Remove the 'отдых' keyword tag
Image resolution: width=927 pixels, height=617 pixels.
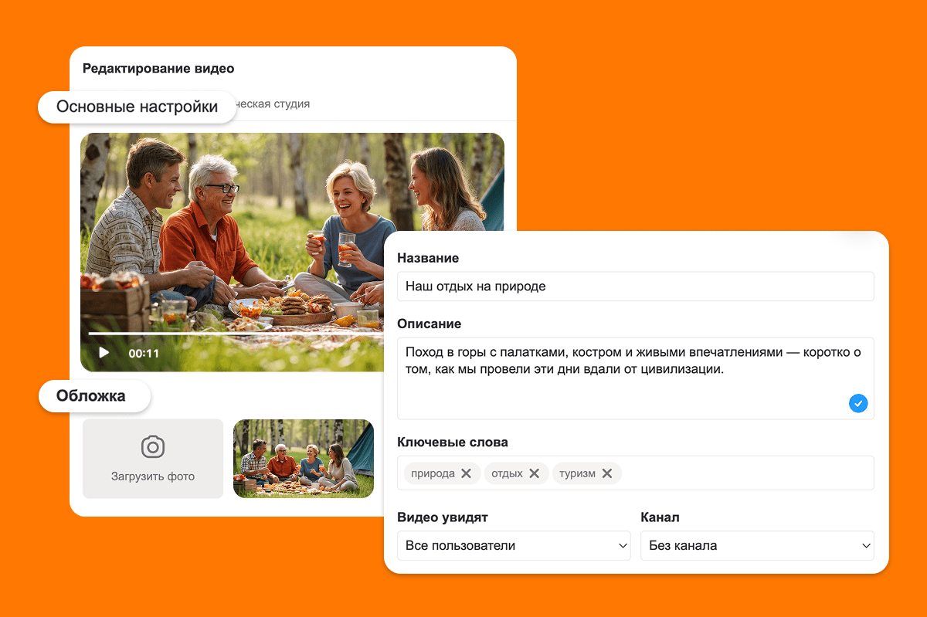(534, 473)
